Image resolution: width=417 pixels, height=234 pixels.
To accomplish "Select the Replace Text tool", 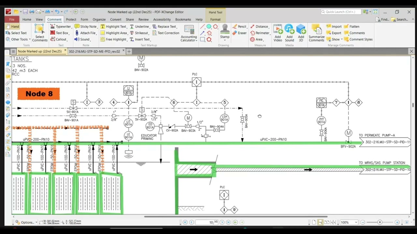I will [x=165, y=27].
